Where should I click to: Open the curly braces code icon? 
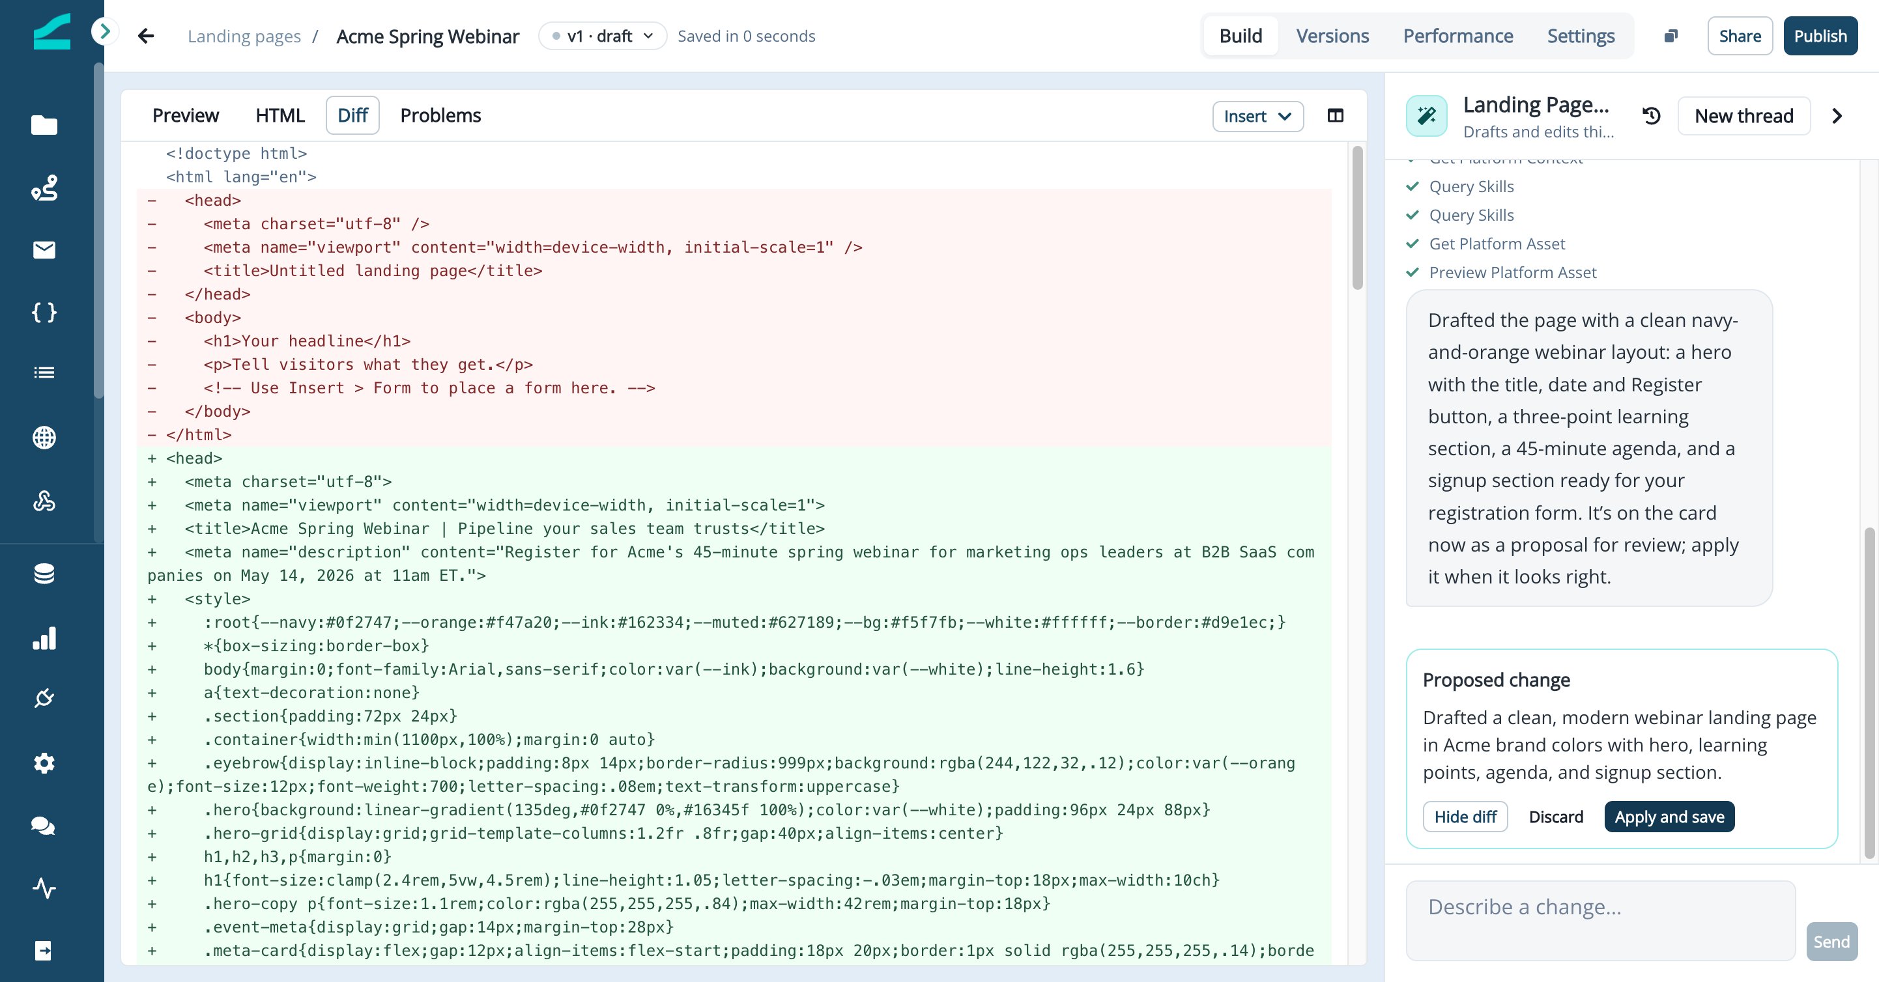(44, 313)
